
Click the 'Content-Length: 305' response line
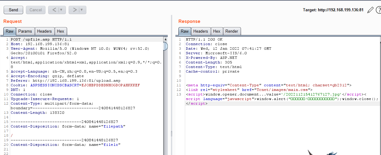coord(209,62)
